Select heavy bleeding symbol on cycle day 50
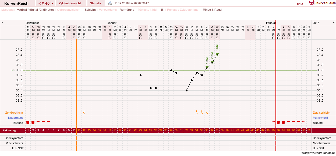Image resolution: width=336 pixels, height=156 pixels. (279, 122)
